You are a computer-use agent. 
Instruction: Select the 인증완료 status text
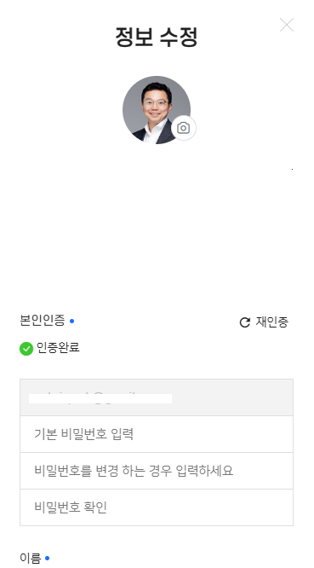click(x=58, y=348)
